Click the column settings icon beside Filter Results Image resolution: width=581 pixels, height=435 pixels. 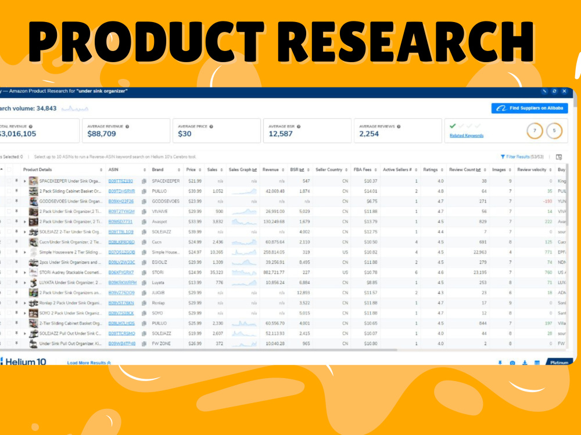click(x=559, y=157)
